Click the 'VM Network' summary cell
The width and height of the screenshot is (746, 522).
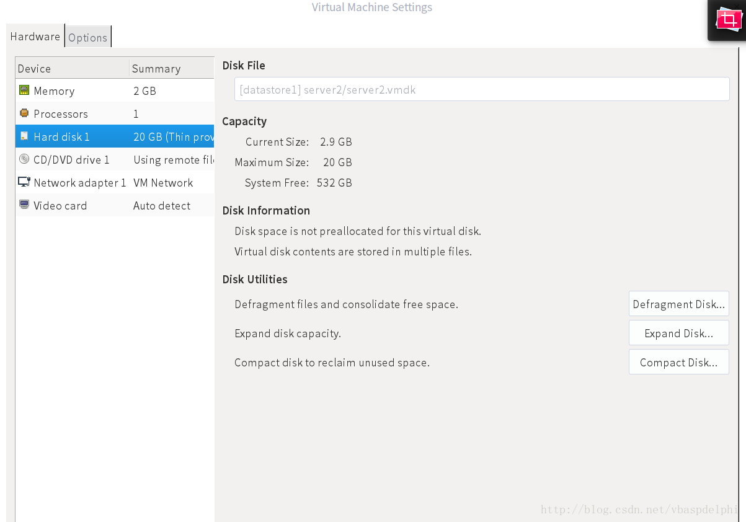[x=163, y=183]
